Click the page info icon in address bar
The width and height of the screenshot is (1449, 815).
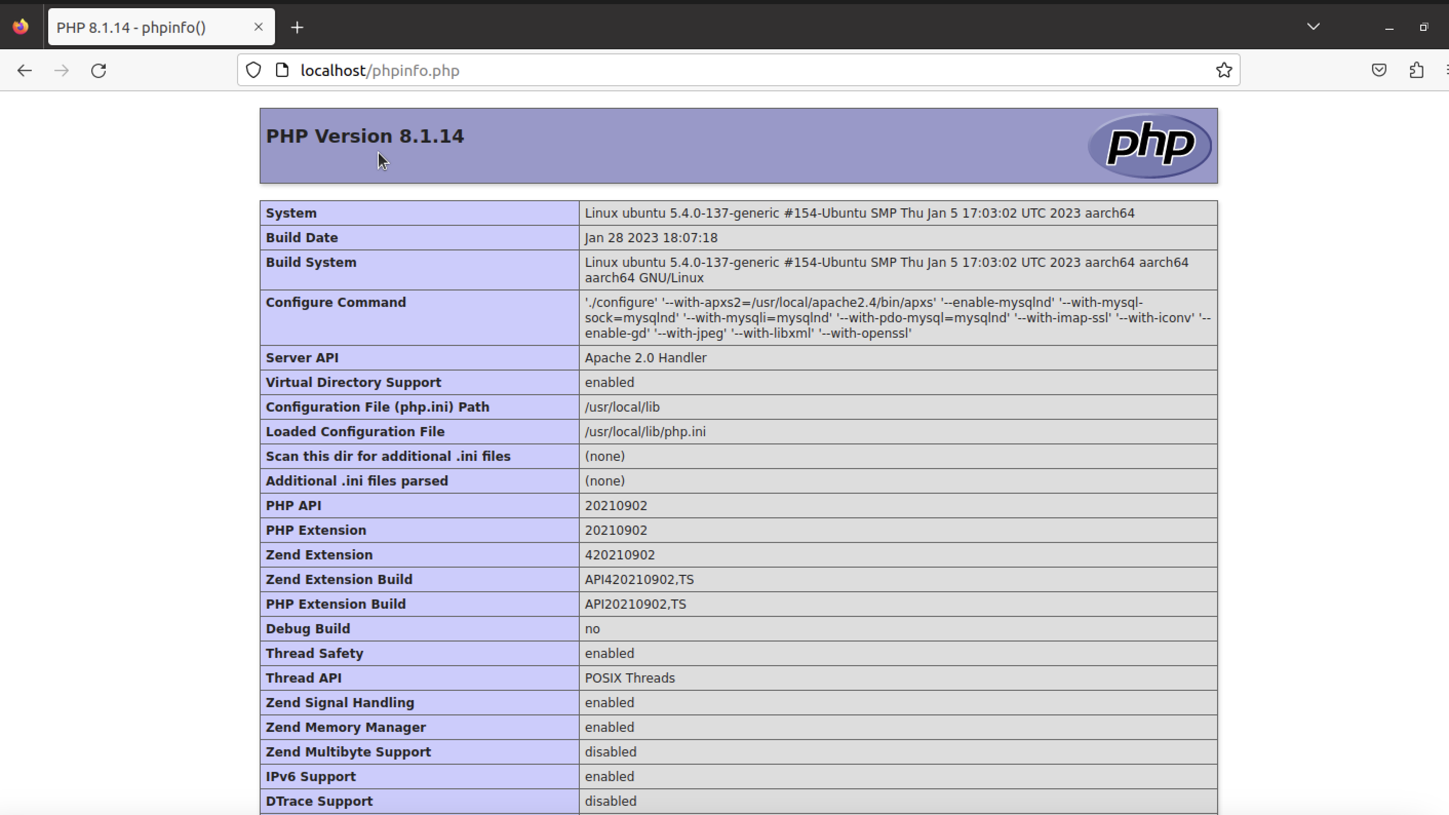[282, 70]
